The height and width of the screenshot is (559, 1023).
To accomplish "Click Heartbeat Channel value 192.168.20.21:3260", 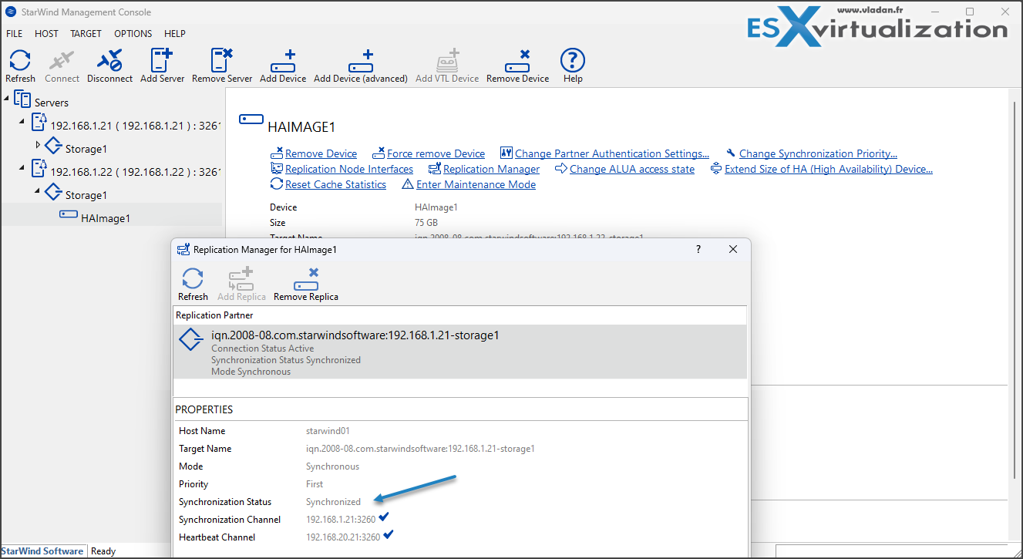I will click(x=343, y=537).
